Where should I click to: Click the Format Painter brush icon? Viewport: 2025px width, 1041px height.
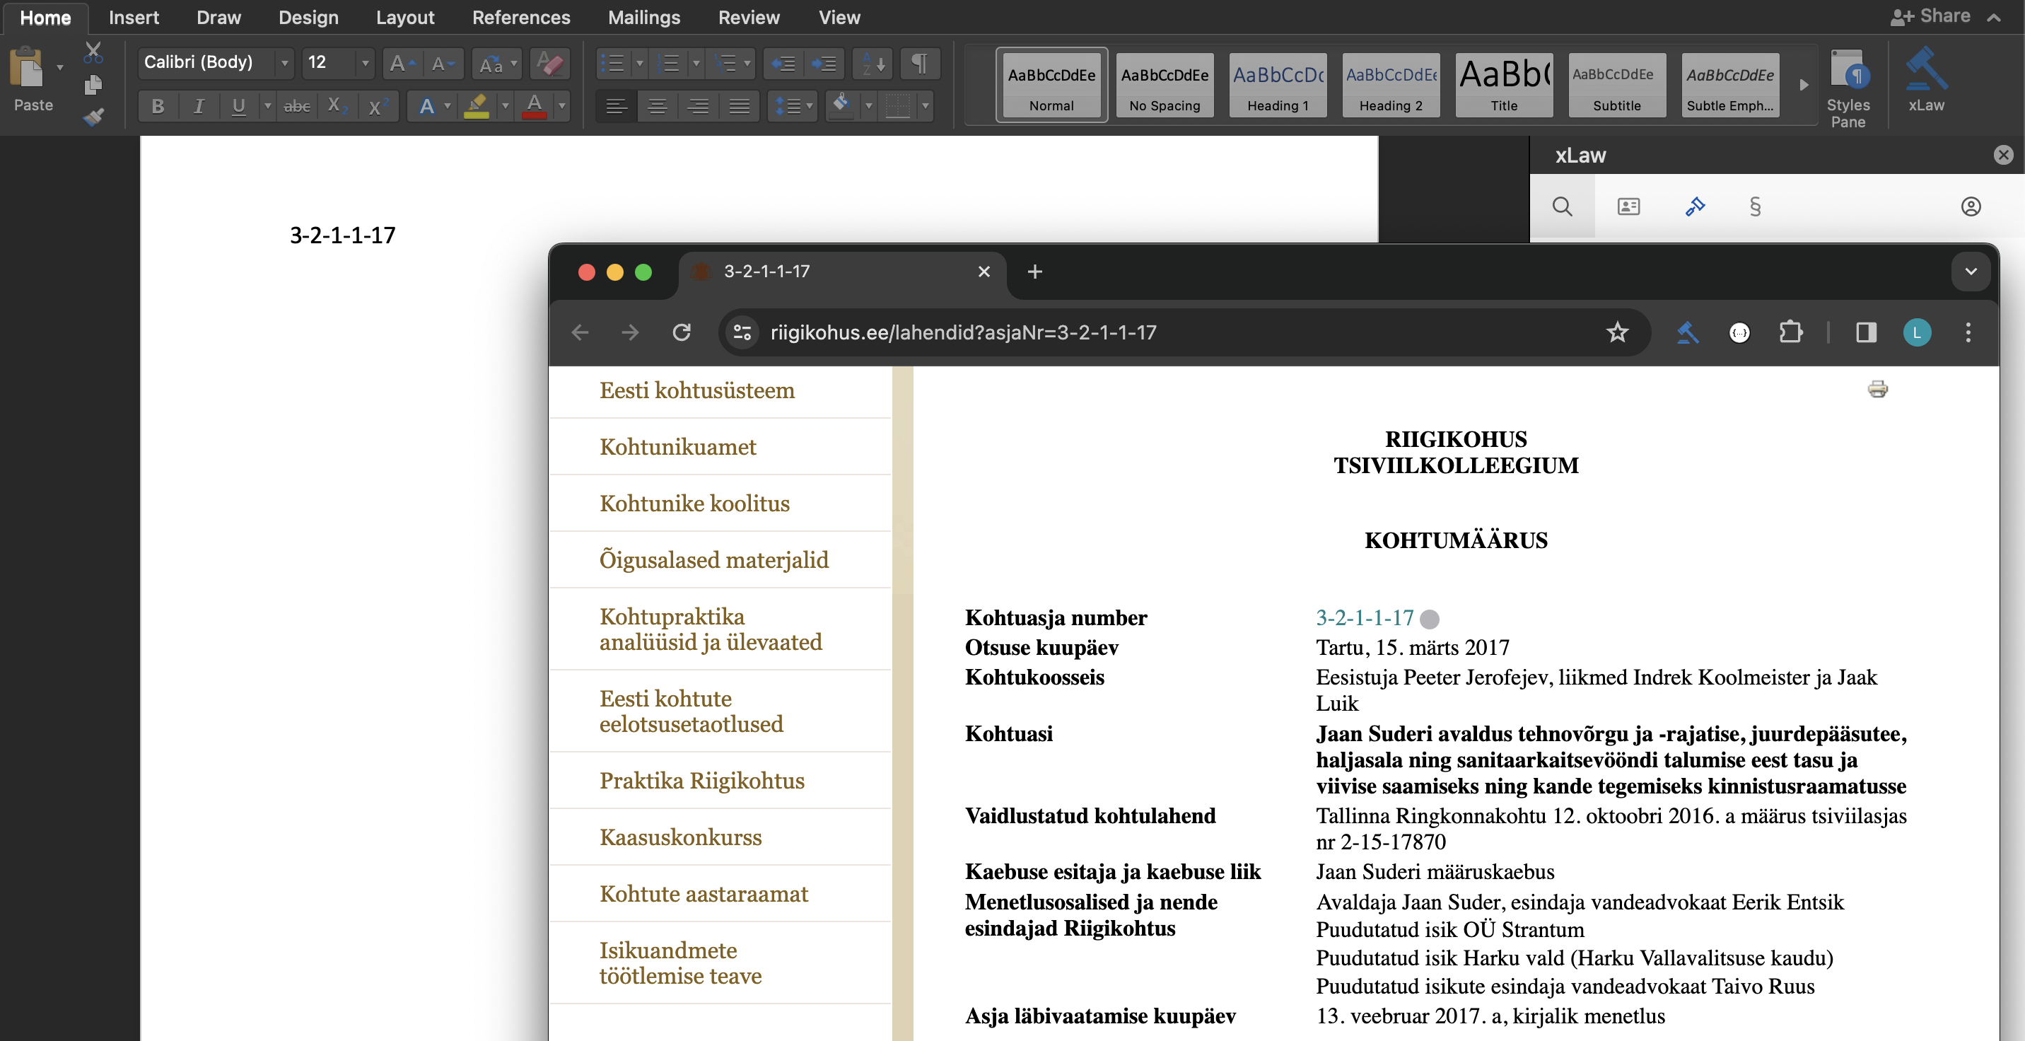(x=93, y=118)
